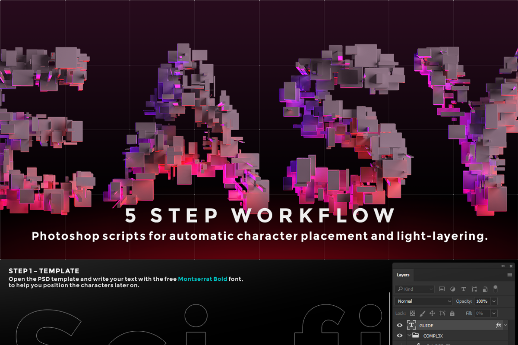
Task: Expand GUIDE layer effects arrow
Action: [505, 326]
